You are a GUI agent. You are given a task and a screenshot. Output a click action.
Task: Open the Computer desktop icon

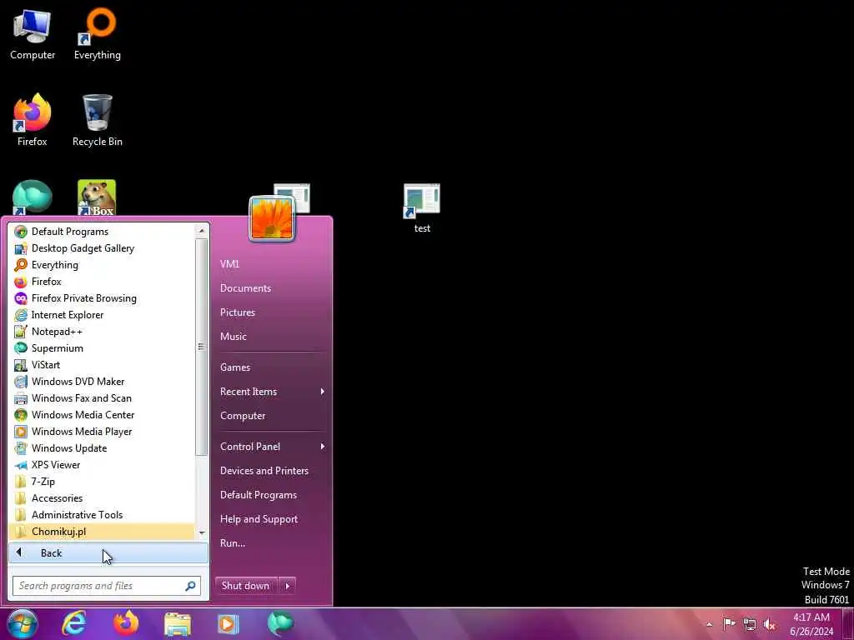[x=33, y=34]
